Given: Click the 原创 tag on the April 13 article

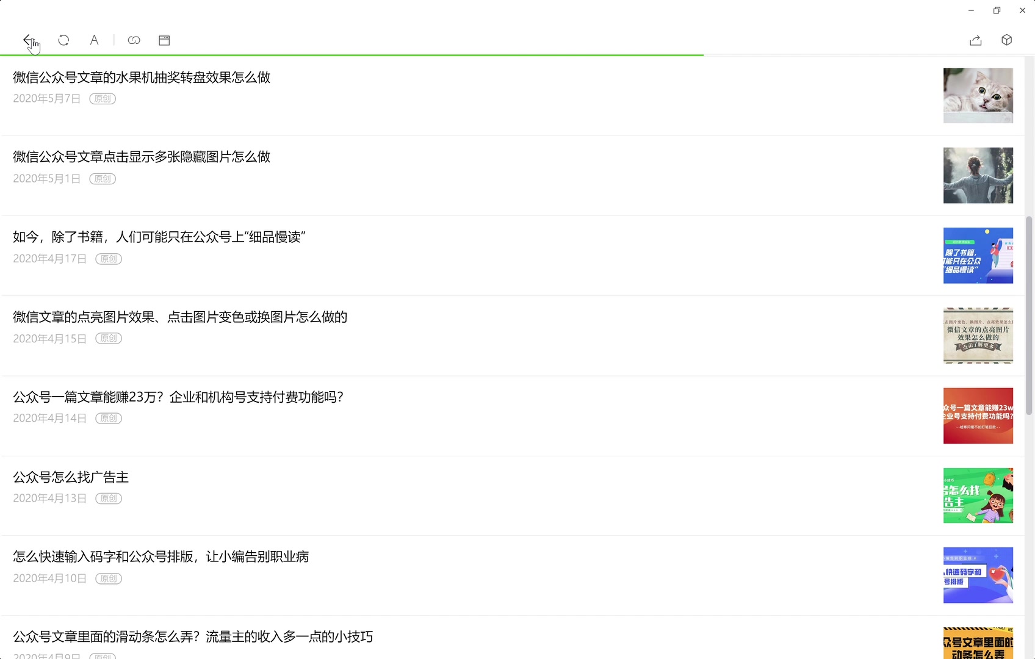Looking at the screenshot, I should click(109, 498).
